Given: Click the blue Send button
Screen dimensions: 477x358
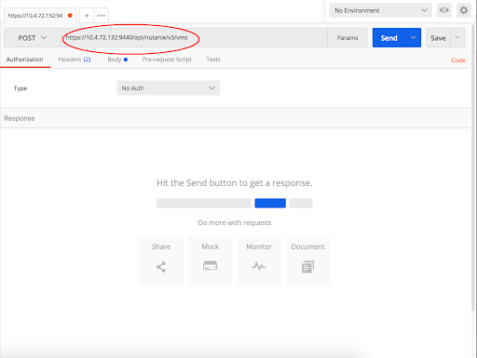Looking at the screenshot, I should tap(389, 38).
